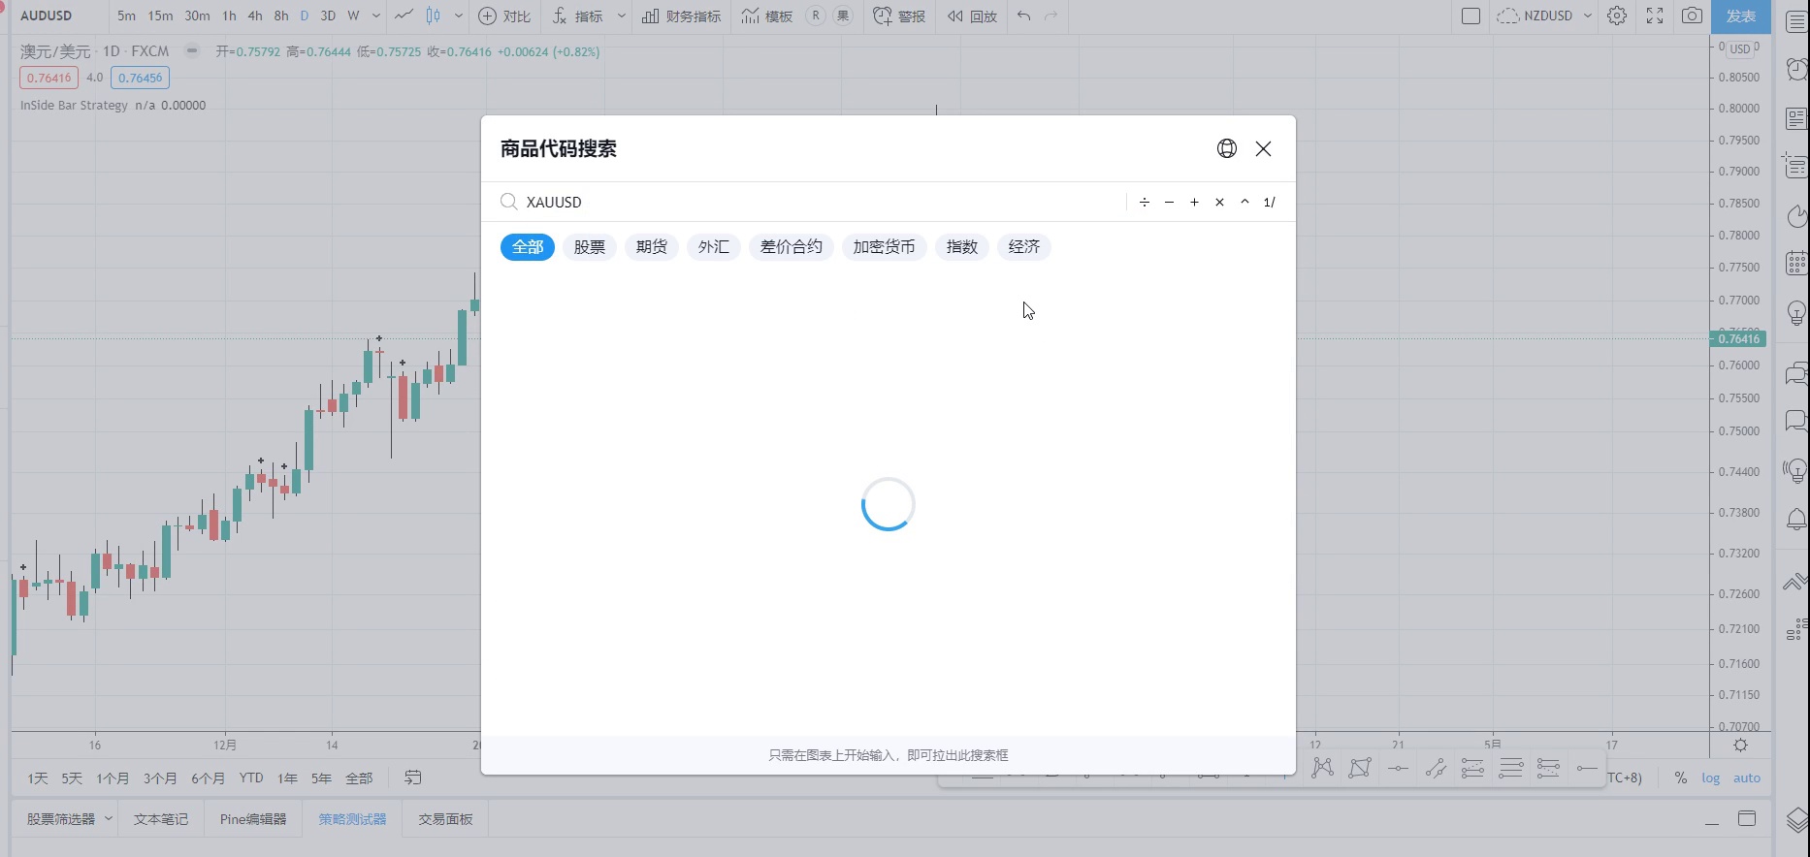The image size is (1810, 857).
Task: Open the 模板 indicator templates
Action: pyautogui.click(x=766, y=16)
